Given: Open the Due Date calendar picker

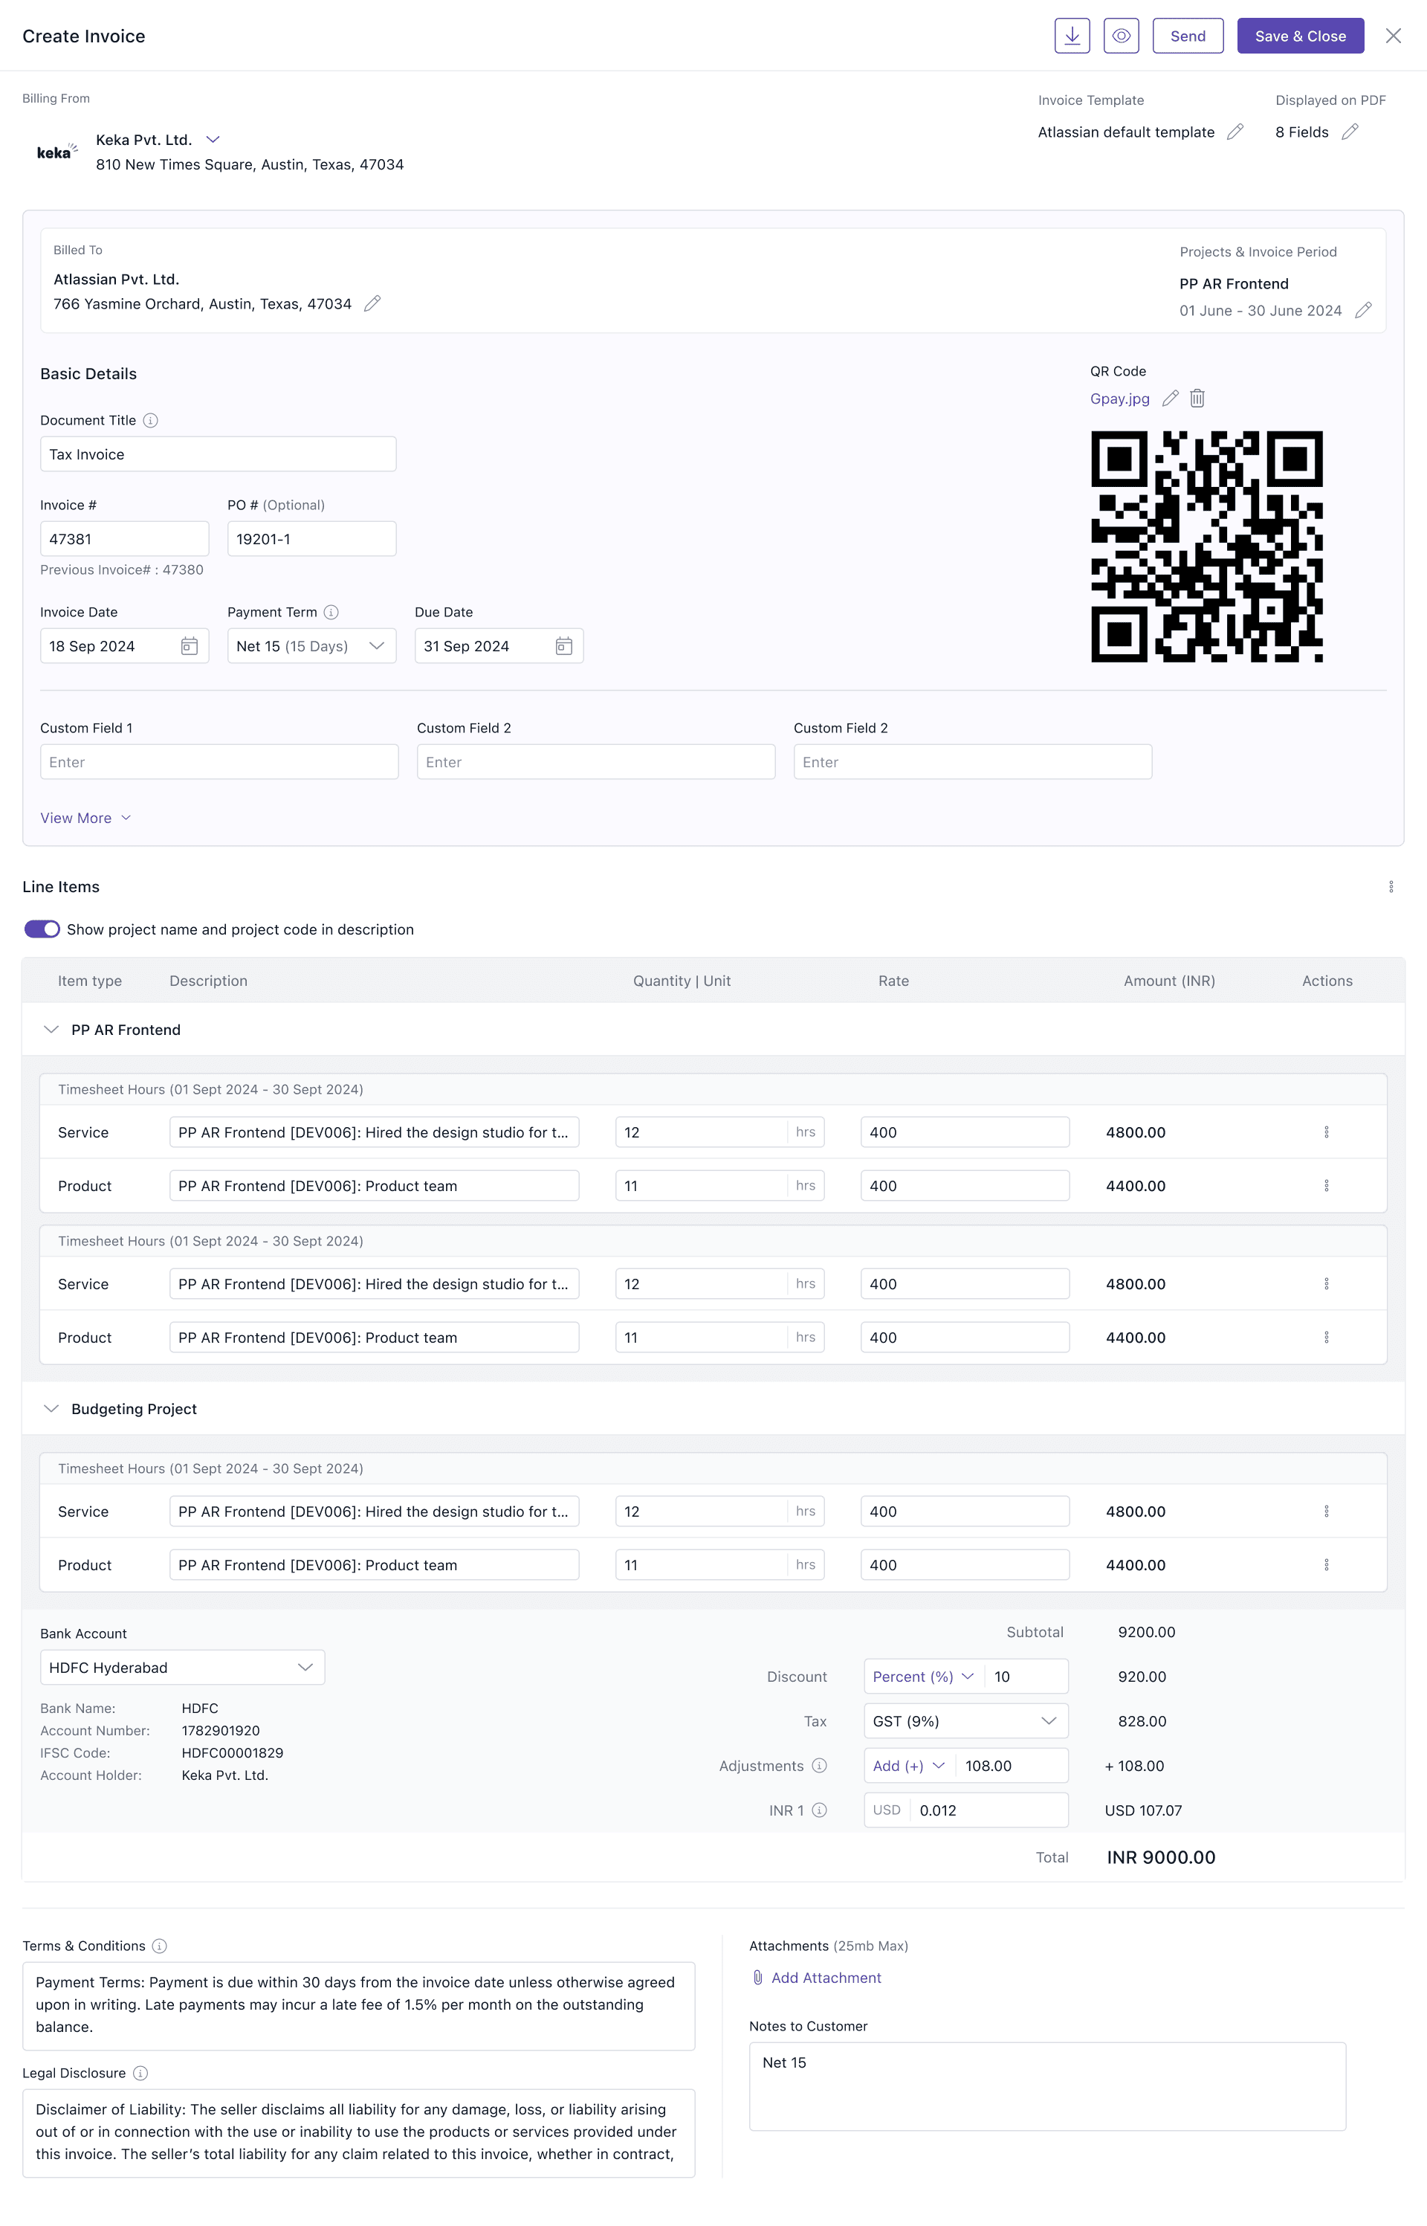Looking at the screenshot, I should click(563, 646).
